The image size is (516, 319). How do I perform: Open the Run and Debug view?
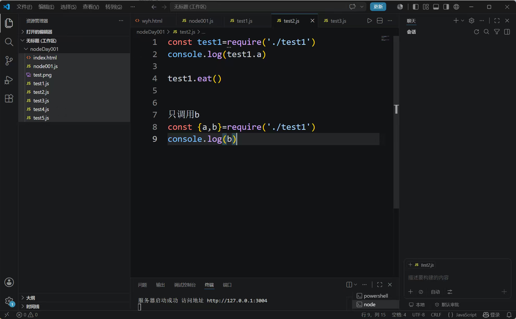pos(9,80)
